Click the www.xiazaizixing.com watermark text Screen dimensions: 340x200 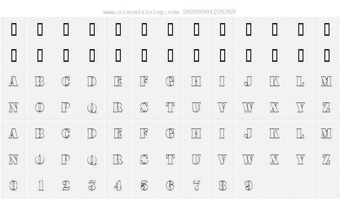141,12
